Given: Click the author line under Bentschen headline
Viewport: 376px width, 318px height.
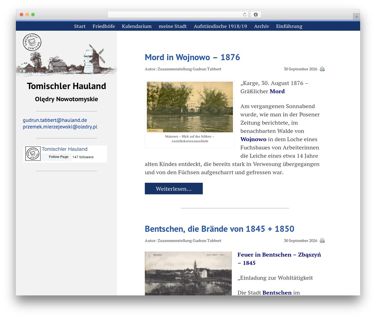Looking at the screenshot, I should [183, 241].
